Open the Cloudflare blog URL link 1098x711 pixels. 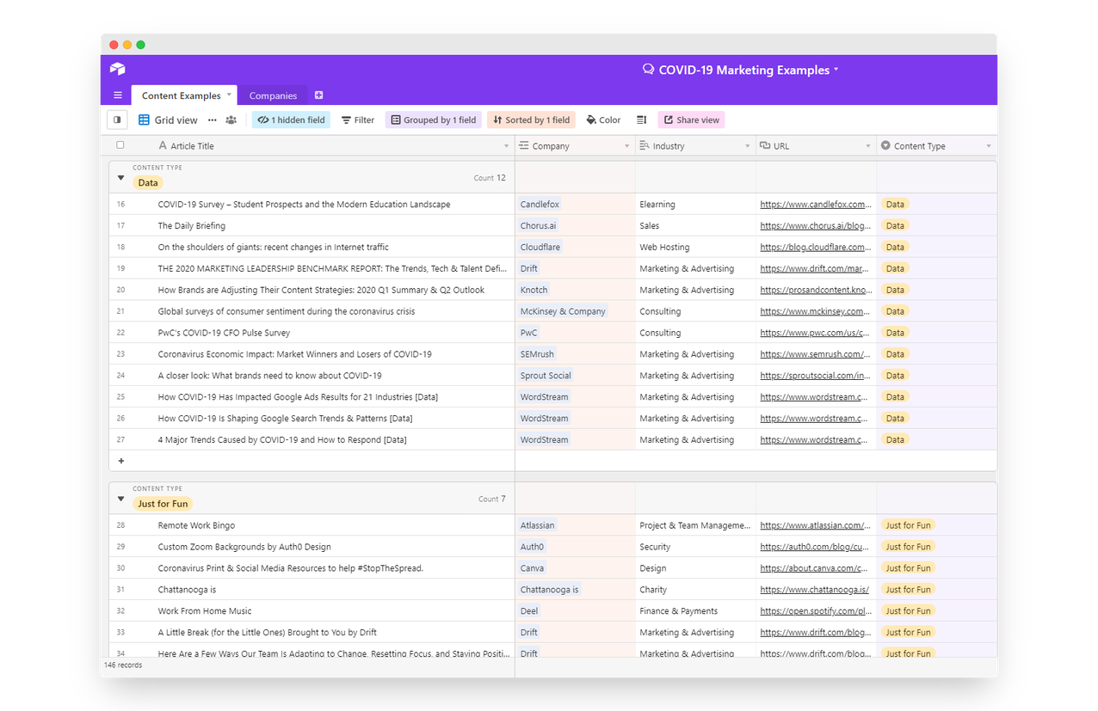coord(812,248)
